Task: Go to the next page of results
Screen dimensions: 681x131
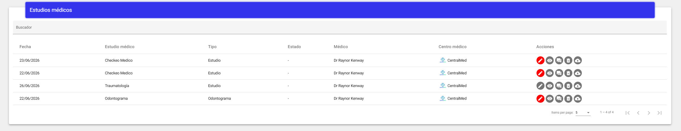Action: point(649,113)
